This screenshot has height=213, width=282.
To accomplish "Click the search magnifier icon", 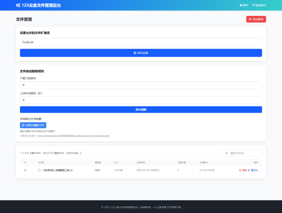I will pyautogui.click(x=227, y=153).
